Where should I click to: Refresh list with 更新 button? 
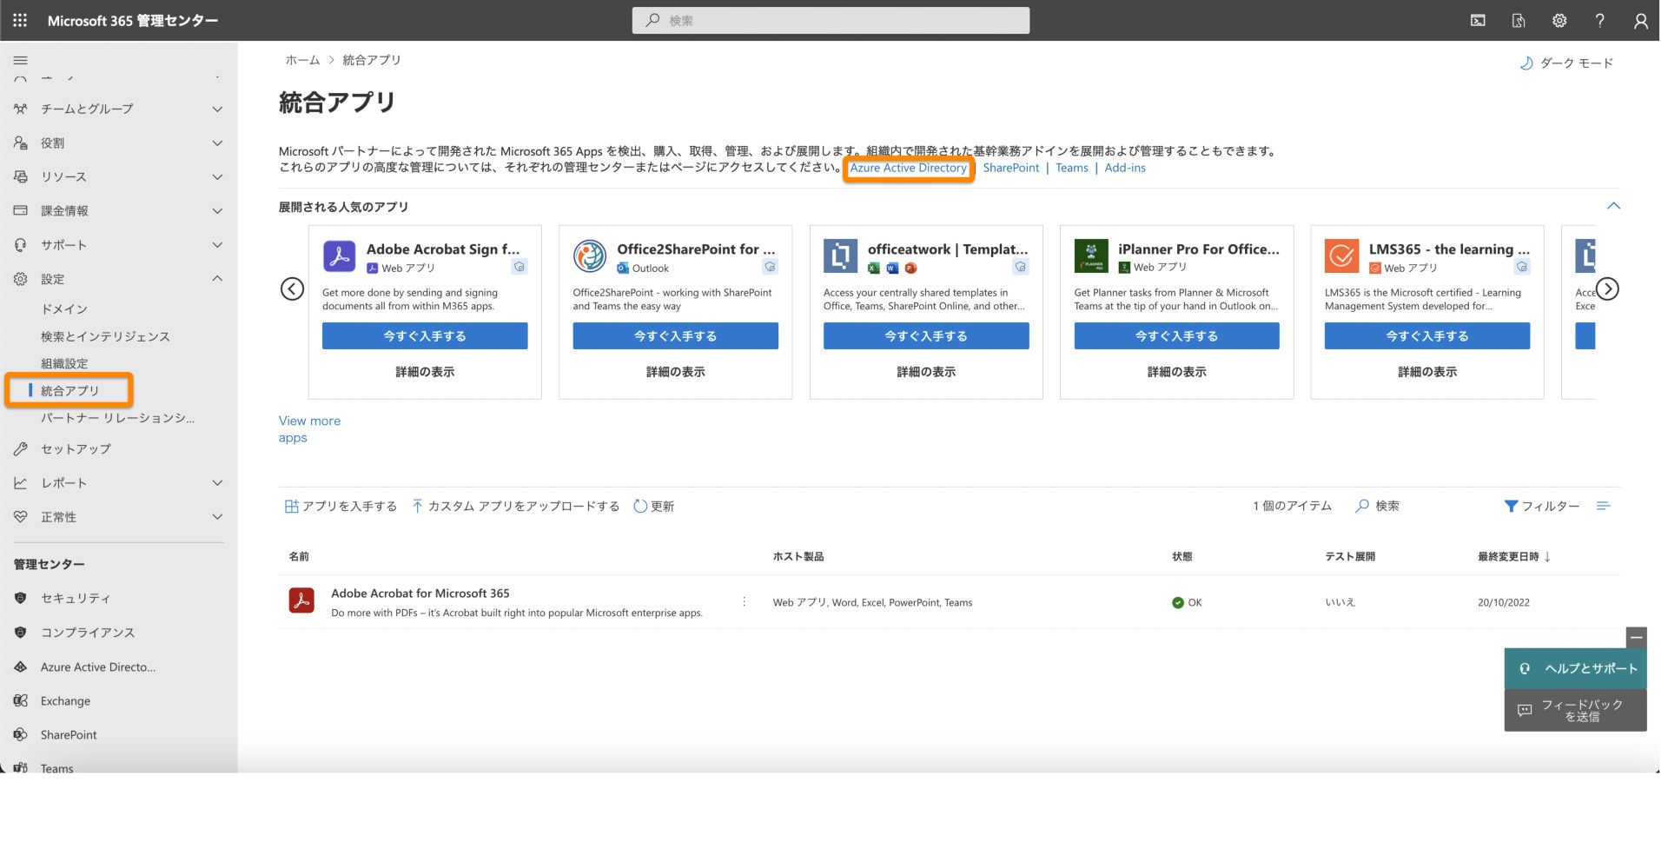[x=653, y=507]
